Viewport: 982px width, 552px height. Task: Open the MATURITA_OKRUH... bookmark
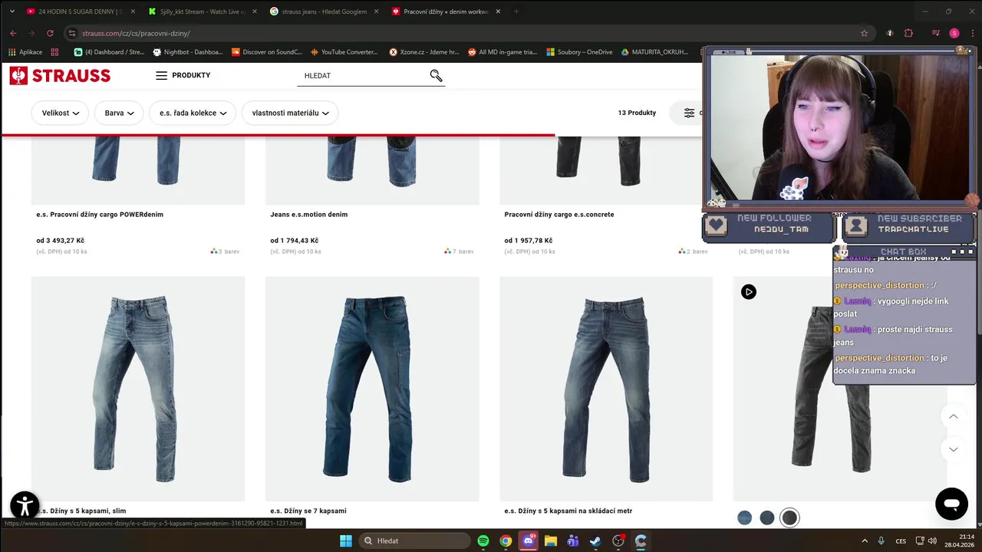tap(654, 52)
